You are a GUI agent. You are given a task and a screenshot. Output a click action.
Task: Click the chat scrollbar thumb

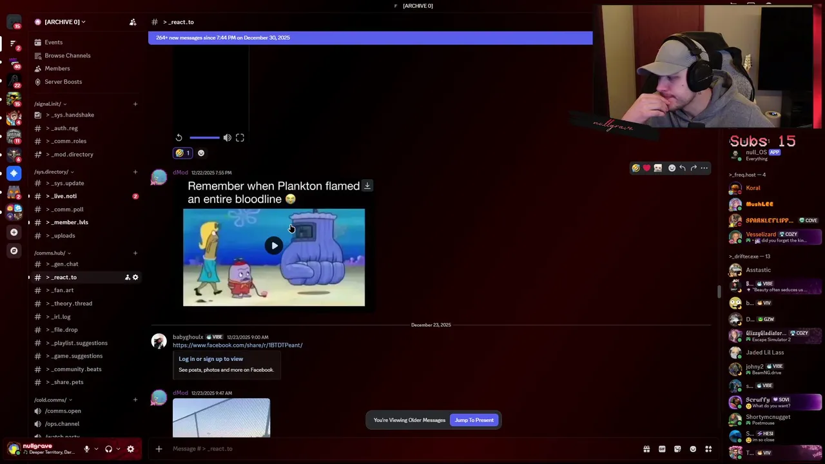[719, 291]
